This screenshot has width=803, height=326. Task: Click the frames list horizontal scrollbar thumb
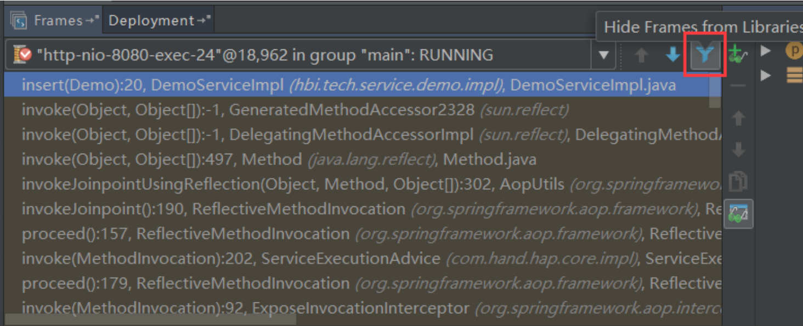(x=150, y=319)
